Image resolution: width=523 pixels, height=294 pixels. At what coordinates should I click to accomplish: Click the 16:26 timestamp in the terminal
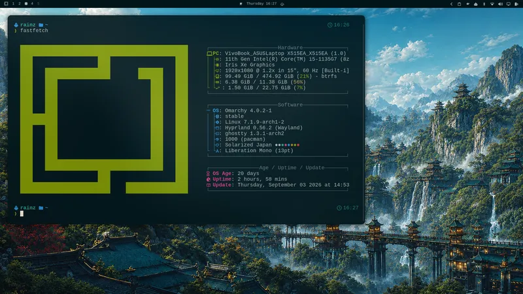pyautogui.click(x=341, y=25)
